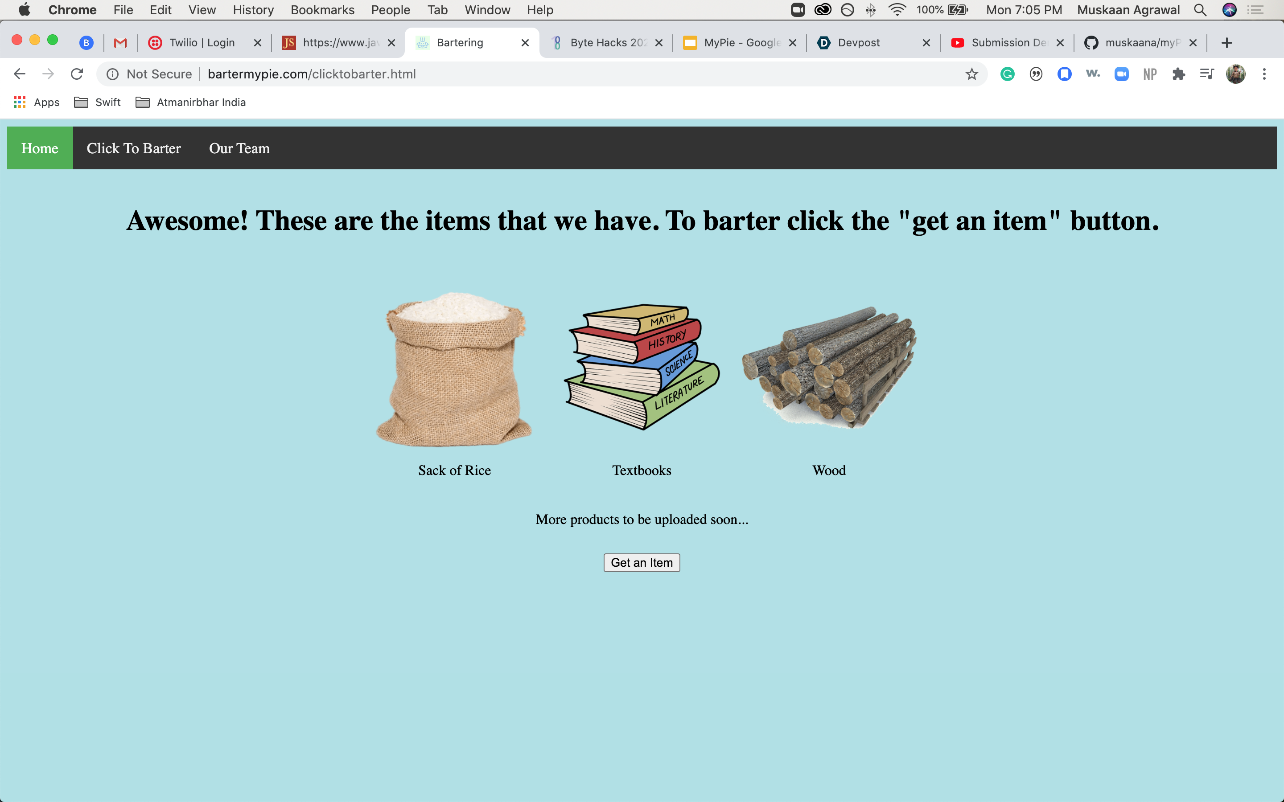Click the Zoom extension icon in toolbar
Viewport: 1284px width, 802px height.
click(x=1121, y=74)
